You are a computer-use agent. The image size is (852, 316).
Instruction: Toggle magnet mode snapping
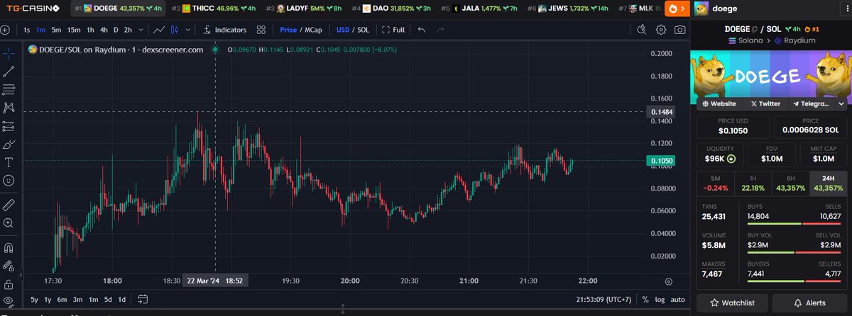pos(9,248)
